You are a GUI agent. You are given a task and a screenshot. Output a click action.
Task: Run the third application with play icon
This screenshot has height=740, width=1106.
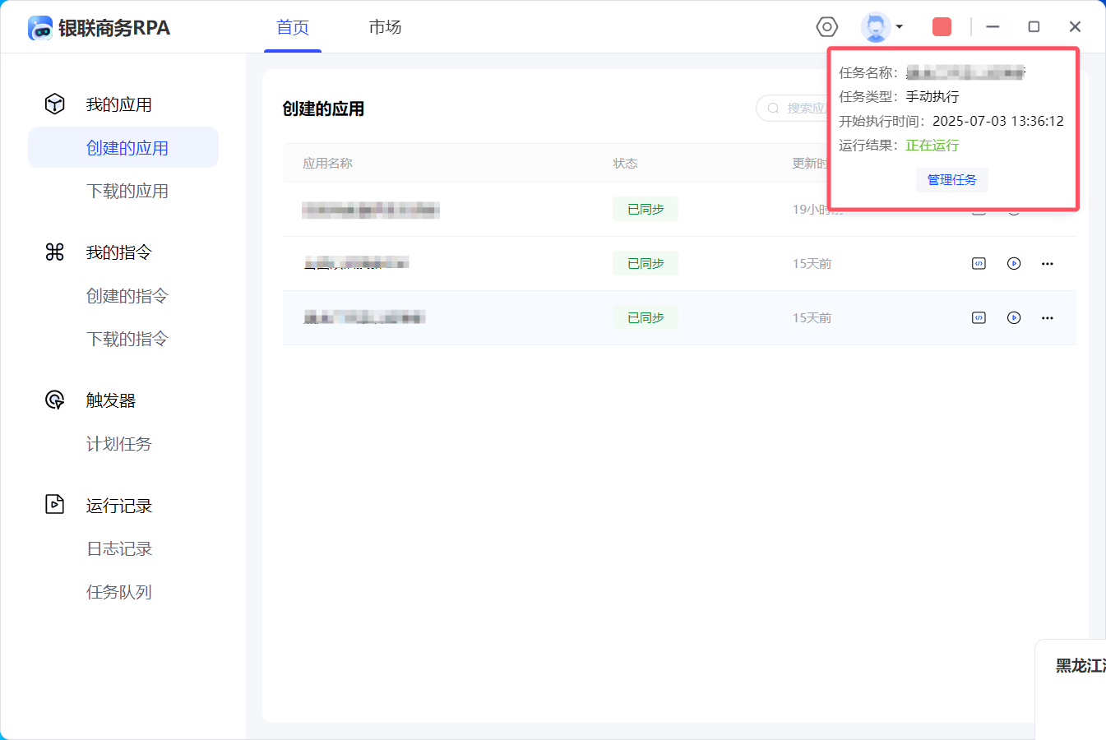click(x=1014, y=318)
